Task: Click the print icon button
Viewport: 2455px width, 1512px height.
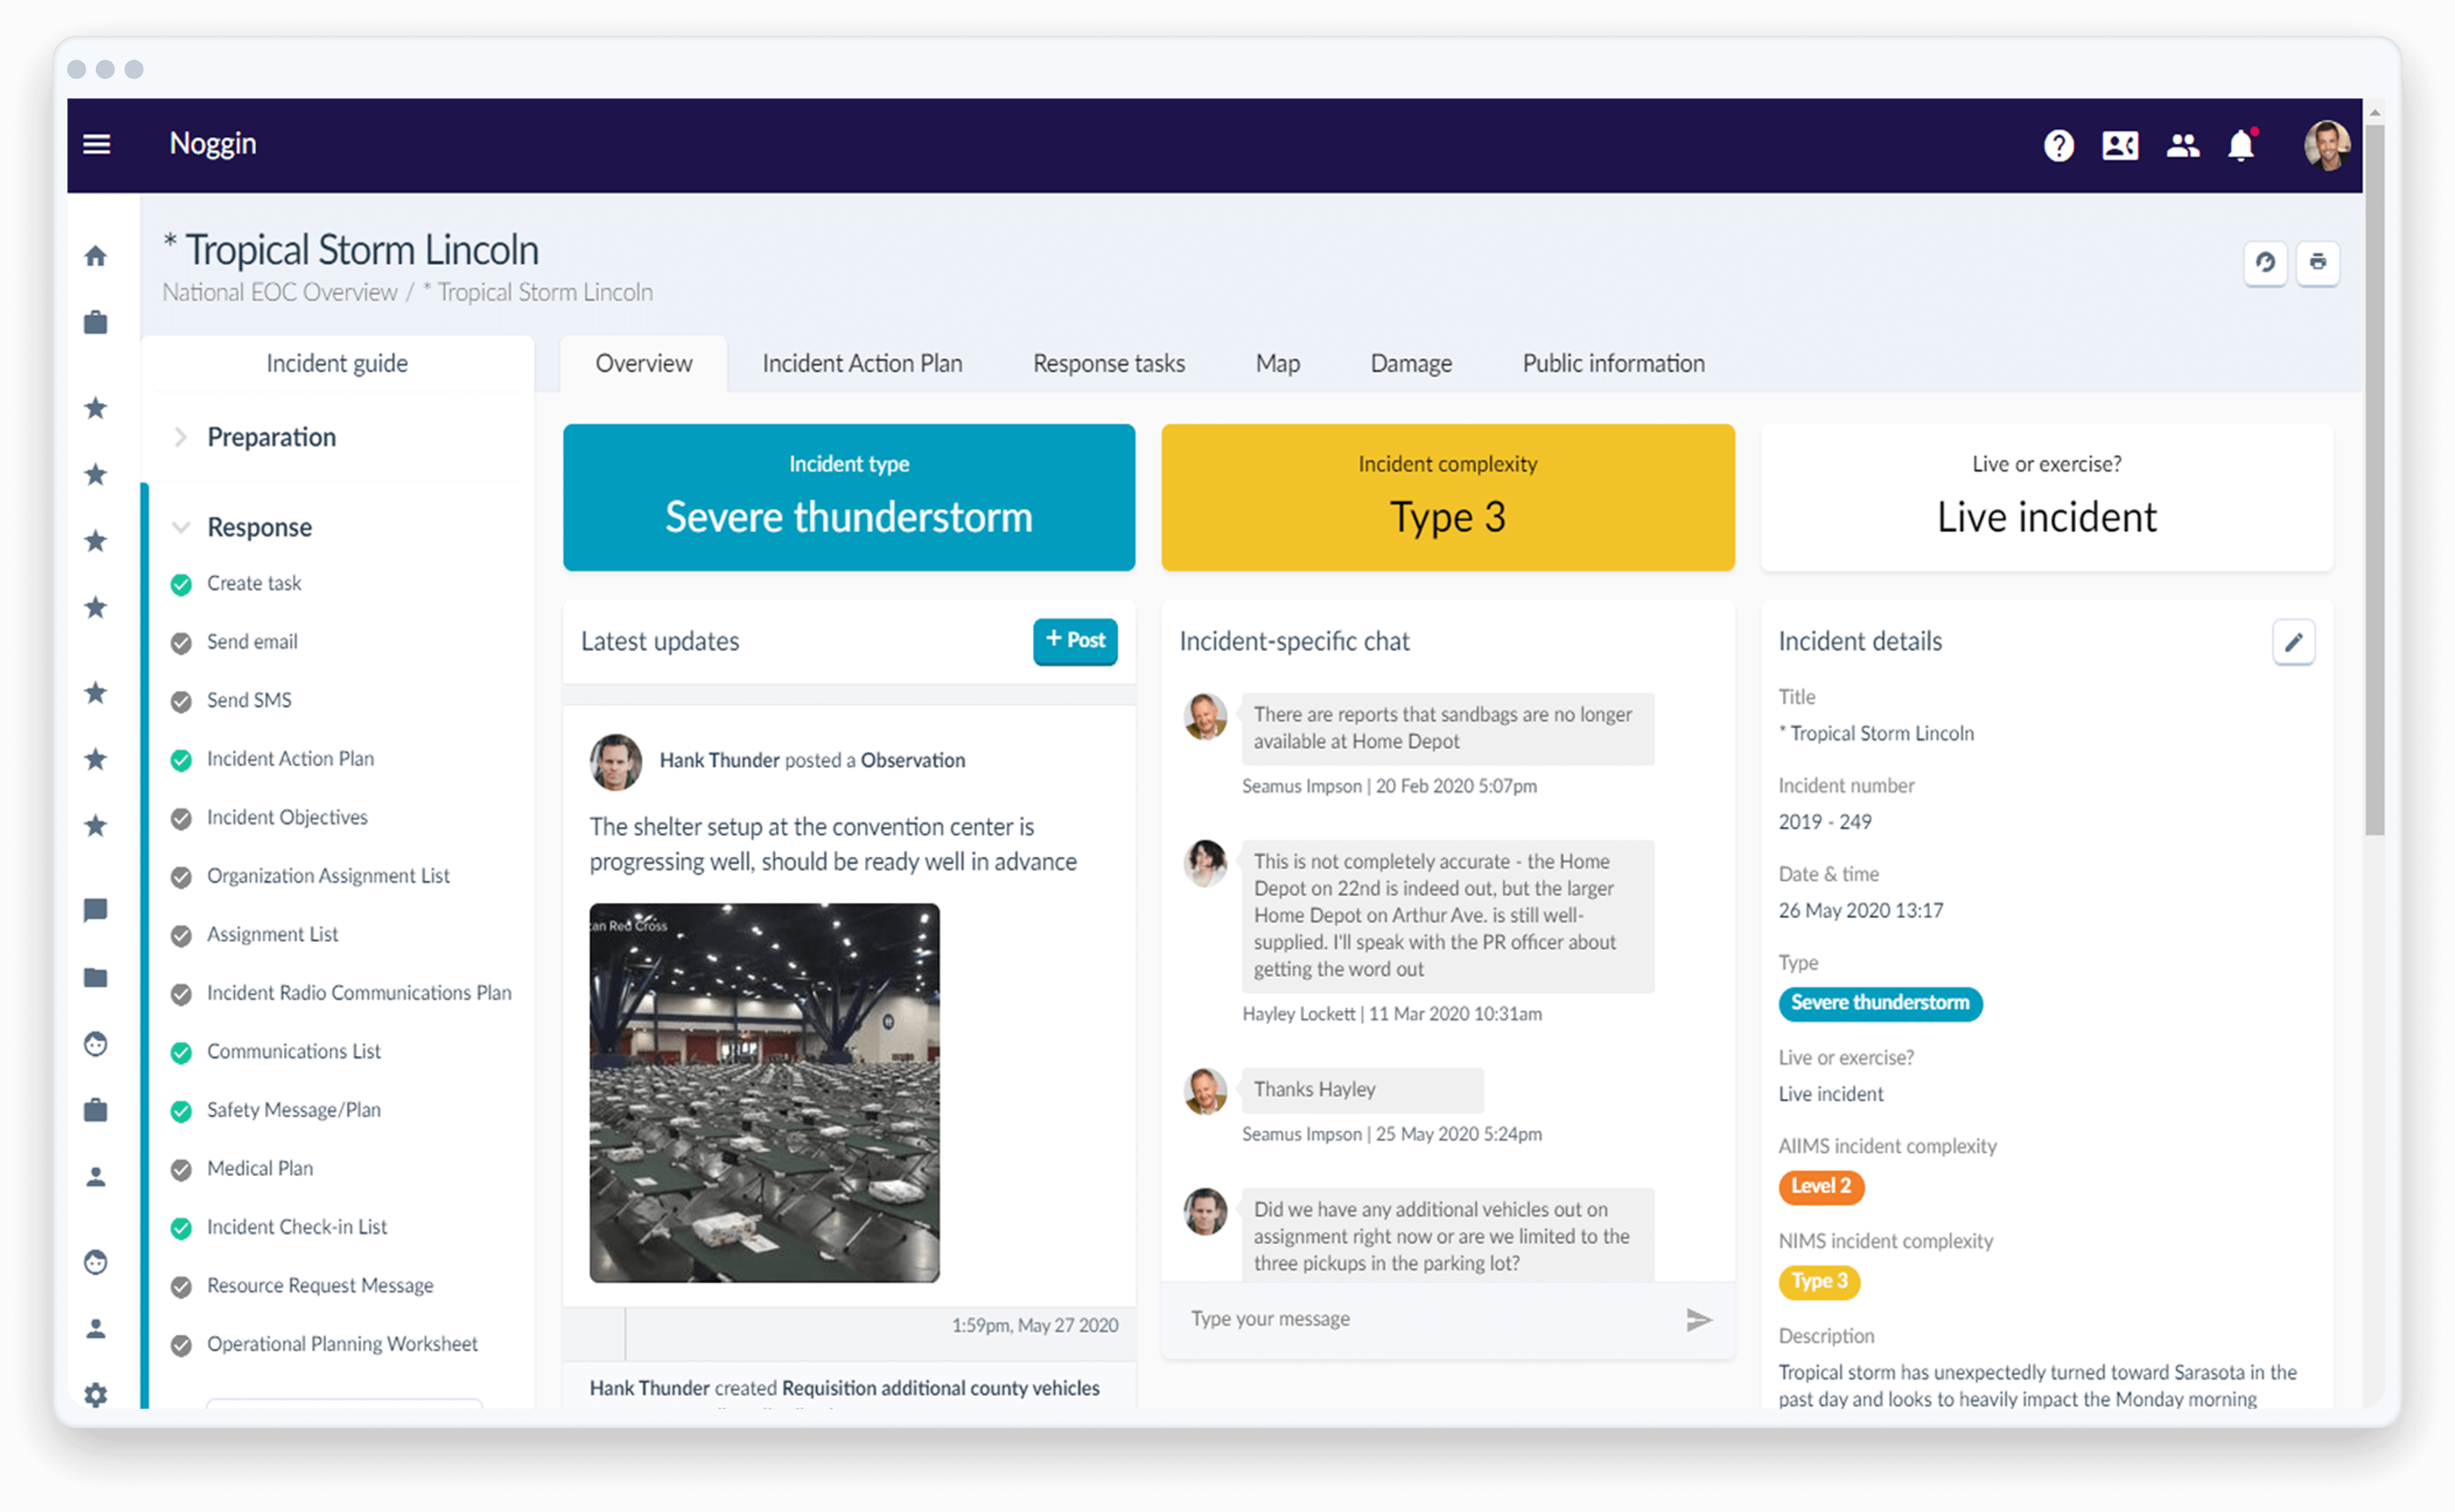Action: (2317, 263)
